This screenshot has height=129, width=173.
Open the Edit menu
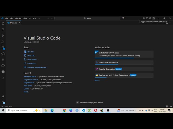click(x=11, y=18)
